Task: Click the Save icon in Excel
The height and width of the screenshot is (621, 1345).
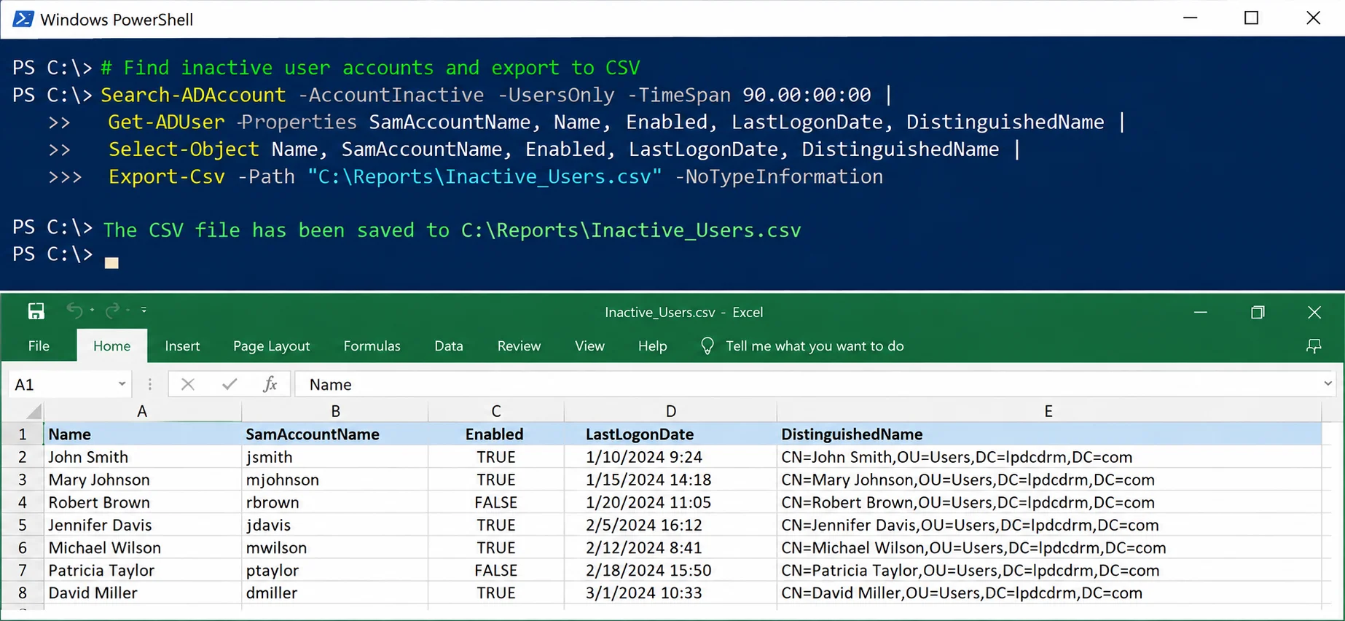Action: tap(36, 311)
